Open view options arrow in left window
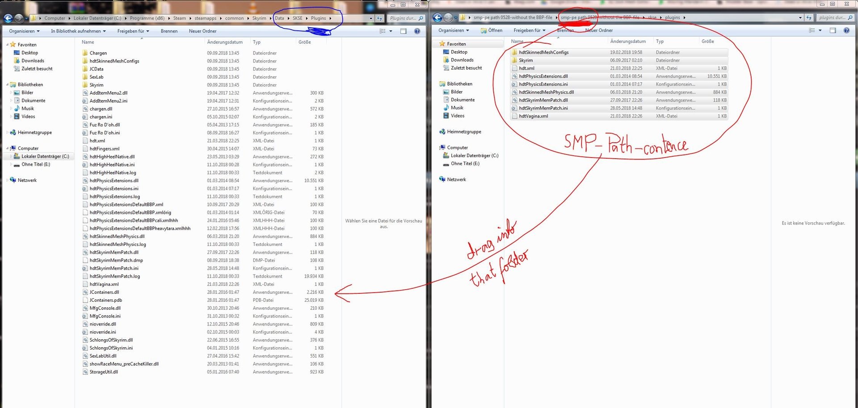The height and width of the screenshot is (408, 858). pos(391,31)
